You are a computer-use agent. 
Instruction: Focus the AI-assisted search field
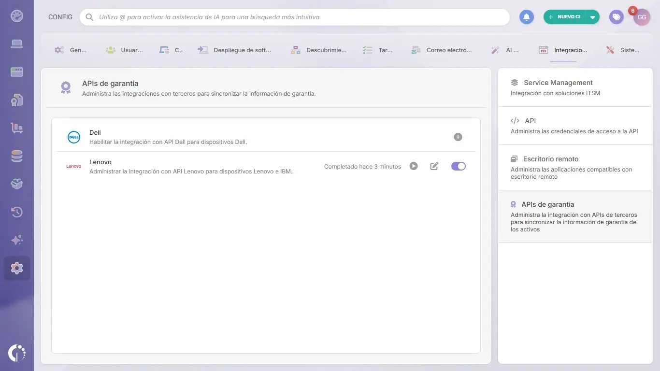pos(295,17)
